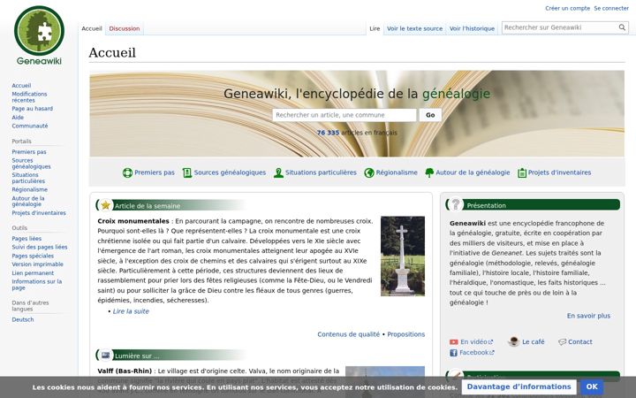Open Régionalisme in sidebar
Screen dimensions: 636x398
point(30,189)
